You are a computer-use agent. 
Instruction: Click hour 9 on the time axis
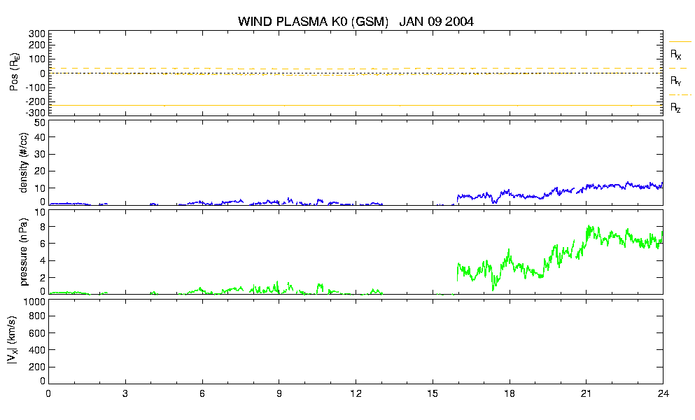tap(279, 393)
